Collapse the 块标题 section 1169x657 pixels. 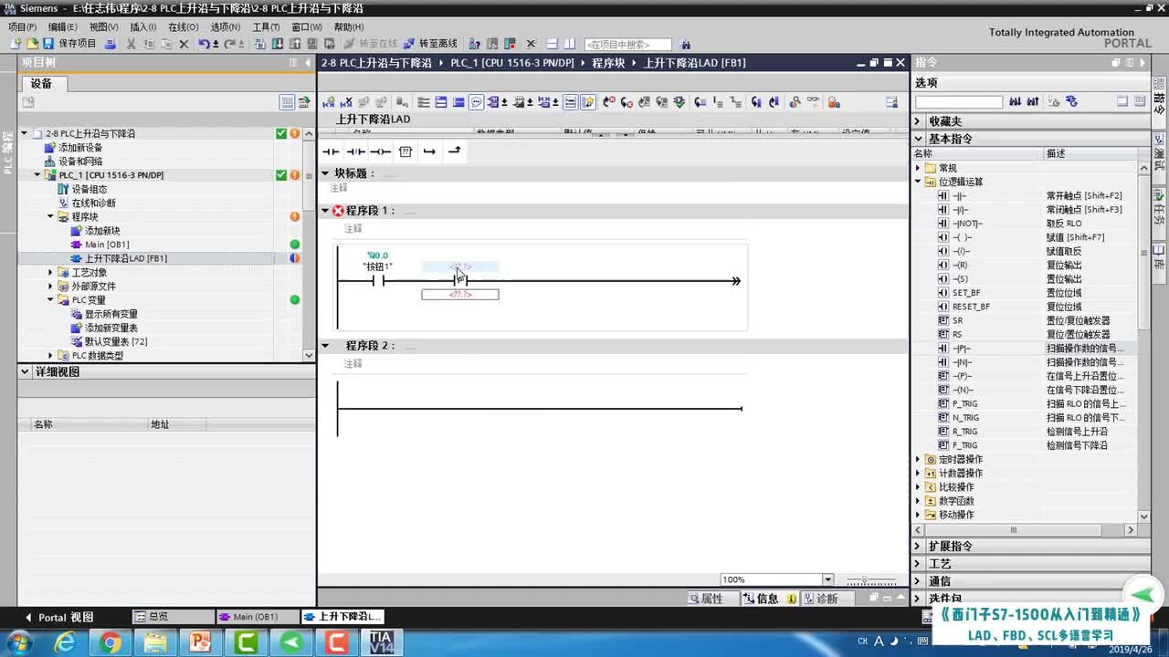[325, 173]
